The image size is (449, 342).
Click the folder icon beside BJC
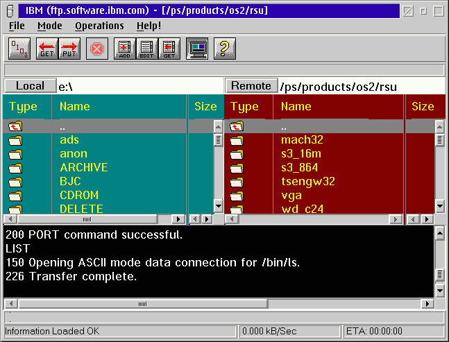coord(15,182)
